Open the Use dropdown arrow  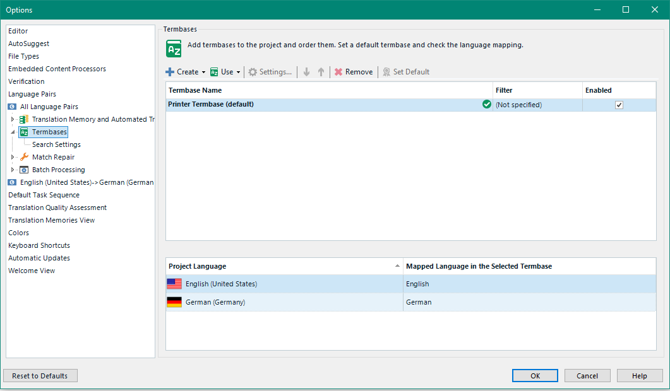(x=238, y=73)
